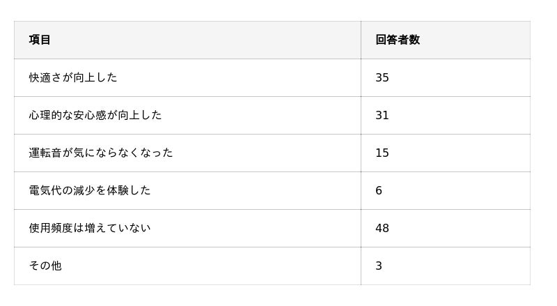The image size is (557, 306).
Task: Select the value 35 cell
Action: click(382, 77)
